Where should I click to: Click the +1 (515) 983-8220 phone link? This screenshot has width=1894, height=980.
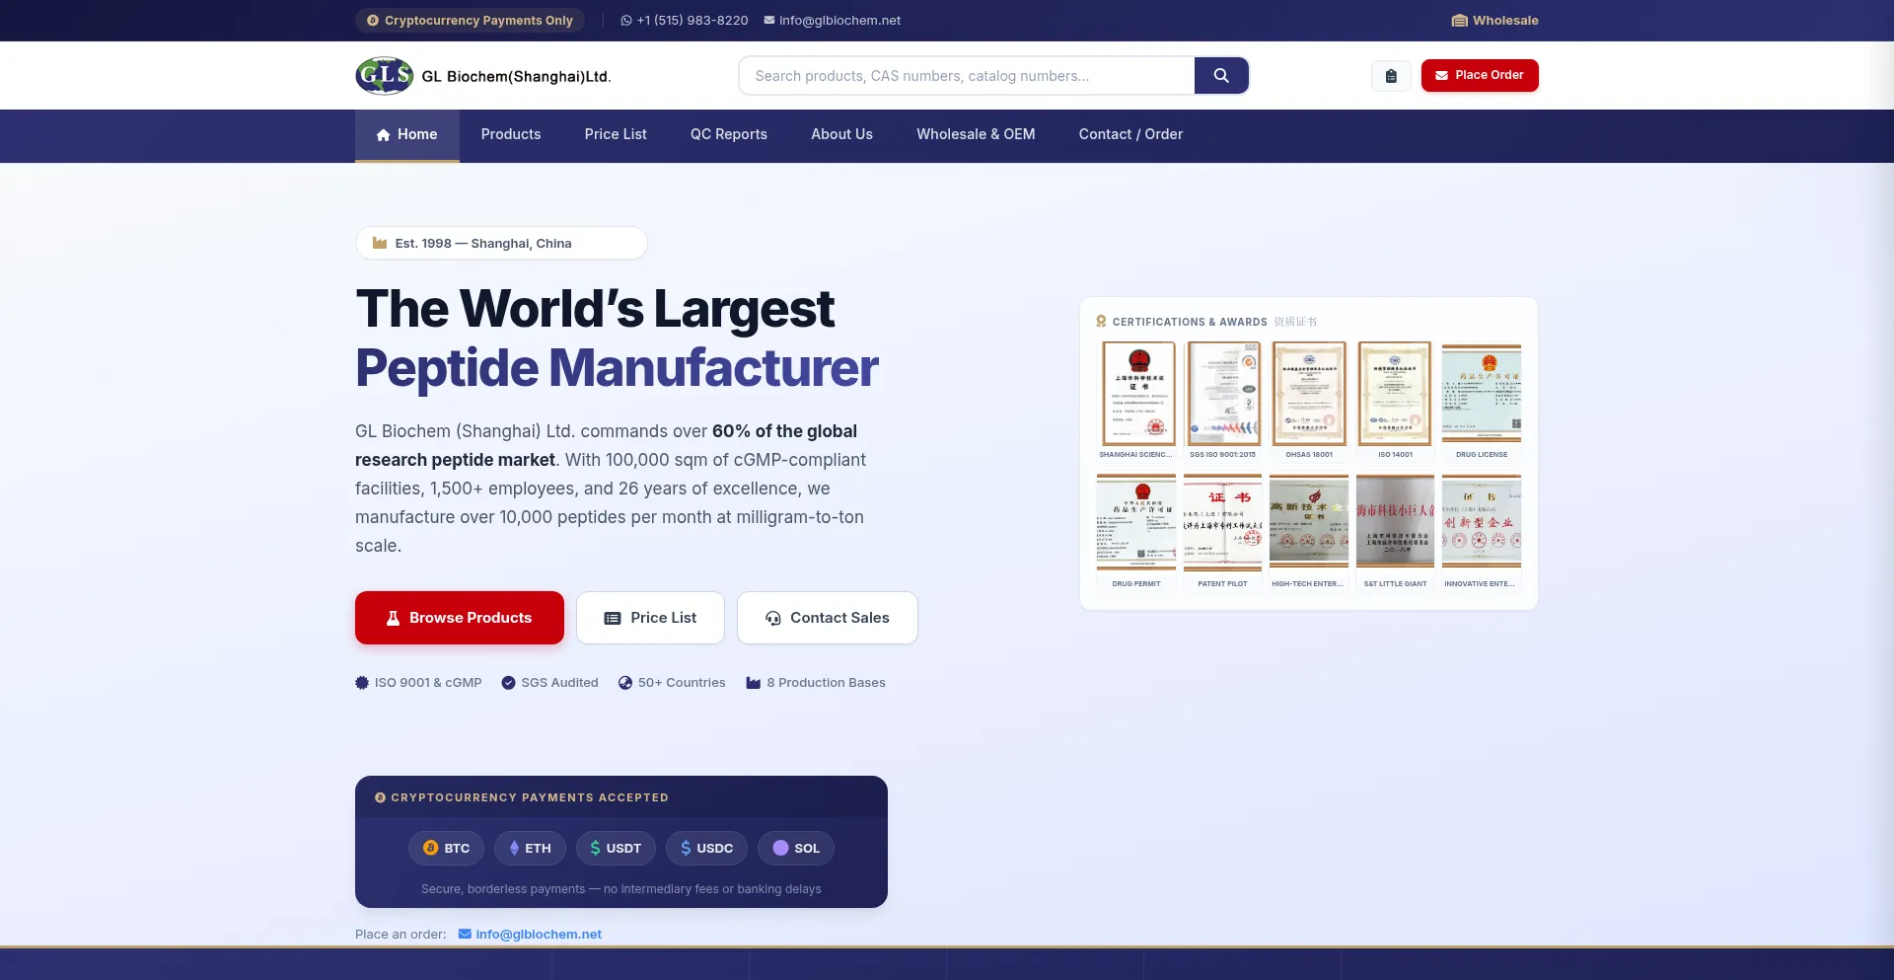[x=685, y=21]
